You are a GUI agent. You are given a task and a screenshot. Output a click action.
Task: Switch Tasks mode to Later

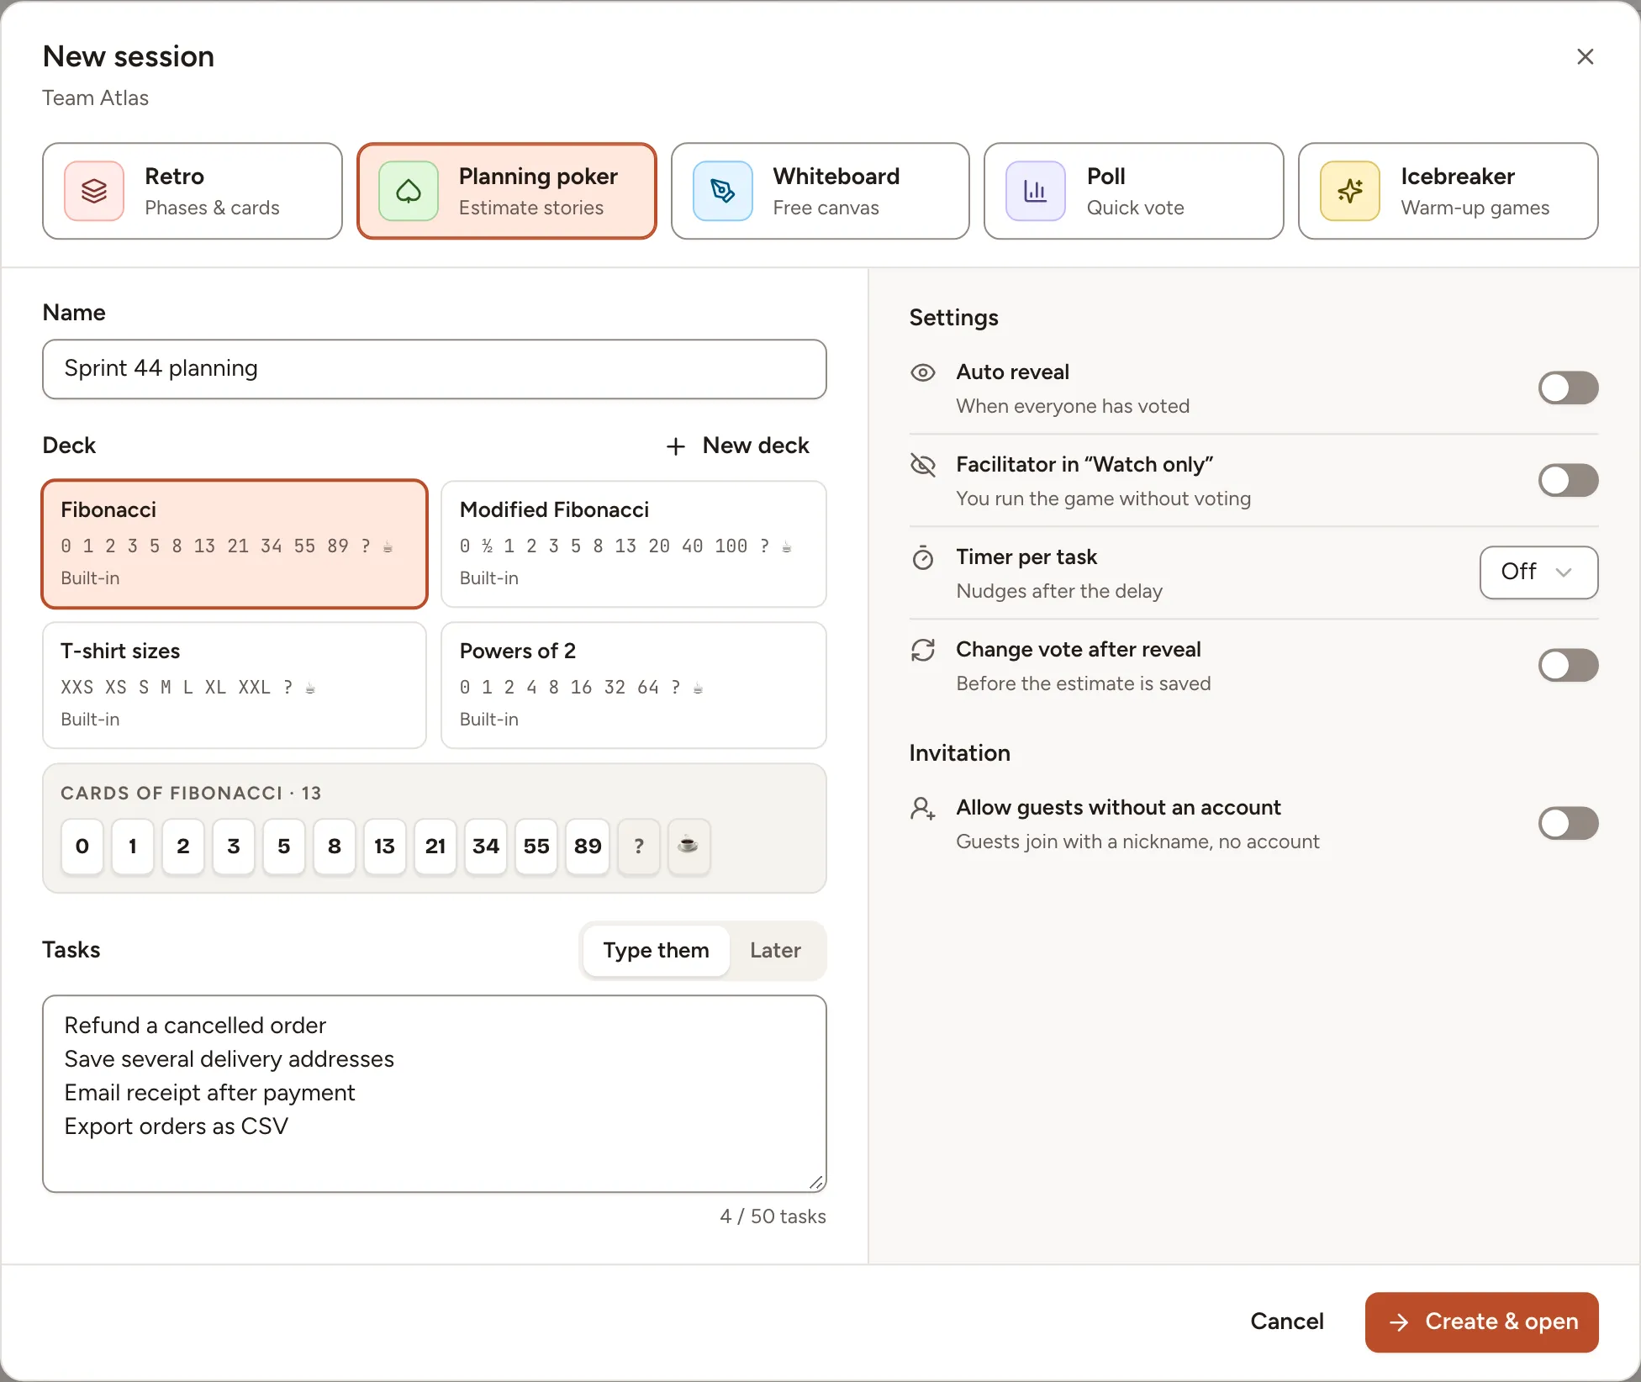[x=775, y=951]
